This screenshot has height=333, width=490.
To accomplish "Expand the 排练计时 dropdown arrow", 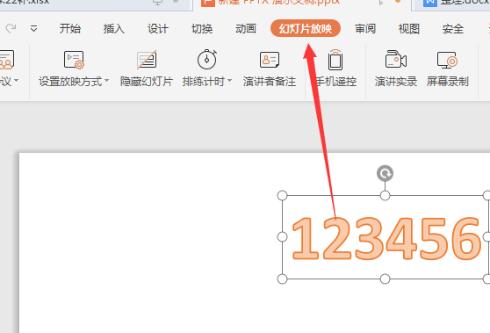I will (x=230, y=81).
